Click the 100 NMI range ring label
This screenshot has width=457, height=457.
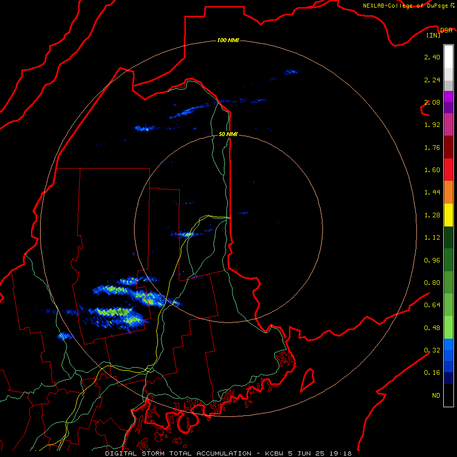[228, 40]
